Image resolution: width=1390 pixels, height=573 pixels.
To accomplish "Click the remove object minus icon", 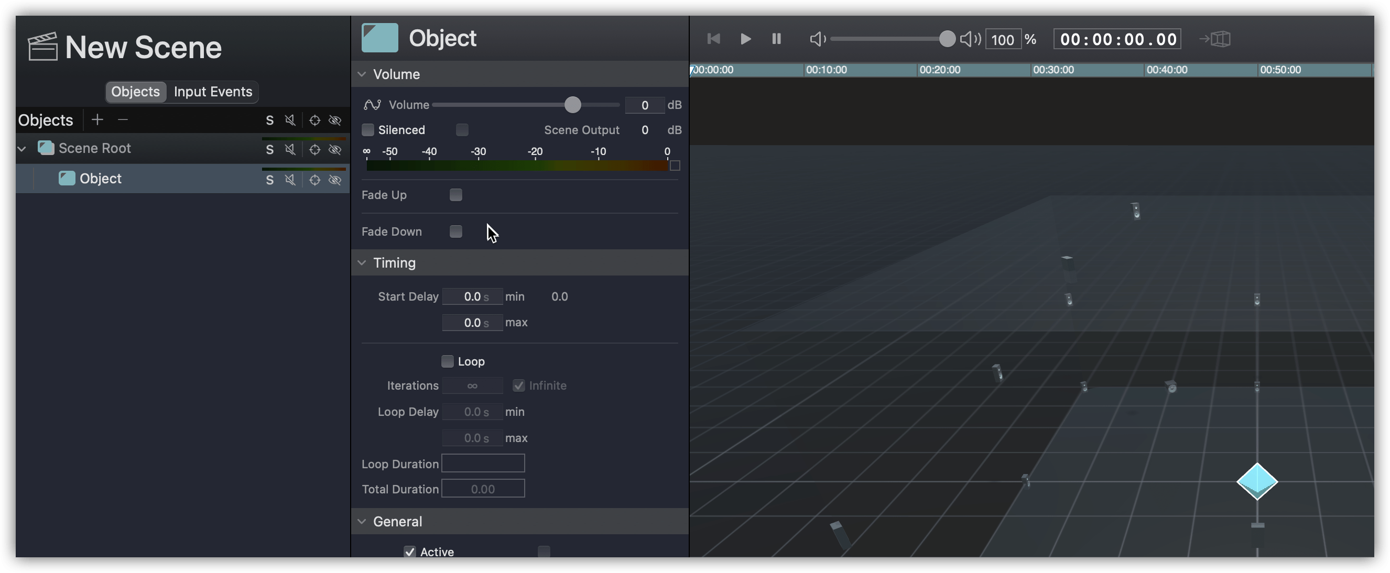I will [x=123, y=119].
